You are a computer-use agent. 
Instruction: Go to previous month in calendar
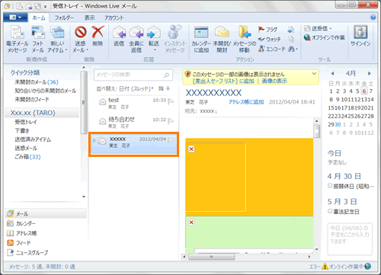click(x=332, y=74)
